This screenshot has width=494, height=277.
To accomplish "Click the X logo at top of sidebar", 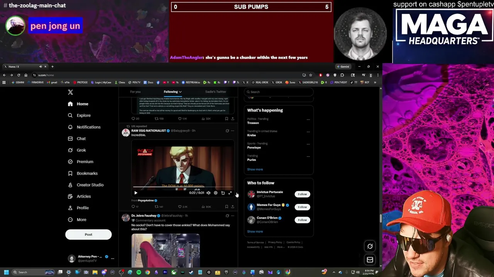I will pyautogui.click(x=70, y=92).
